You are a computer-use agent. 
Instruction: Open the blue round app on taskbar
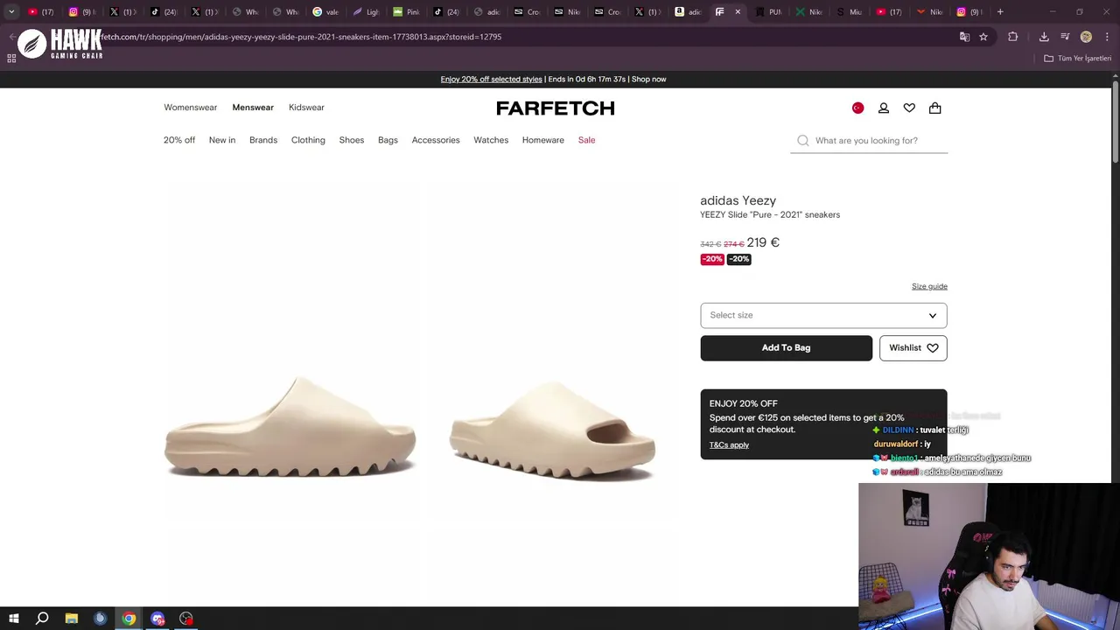(100, 619)
